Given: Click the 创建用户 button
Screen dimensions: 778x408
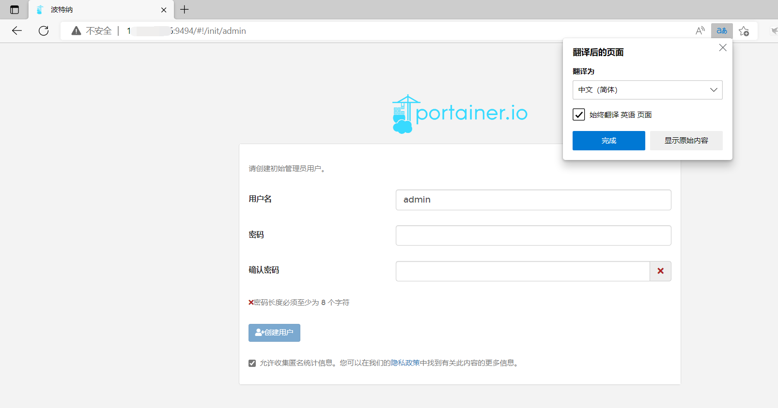Looking at the screenshot, I should pyautogui.click(x=274, y=333).
